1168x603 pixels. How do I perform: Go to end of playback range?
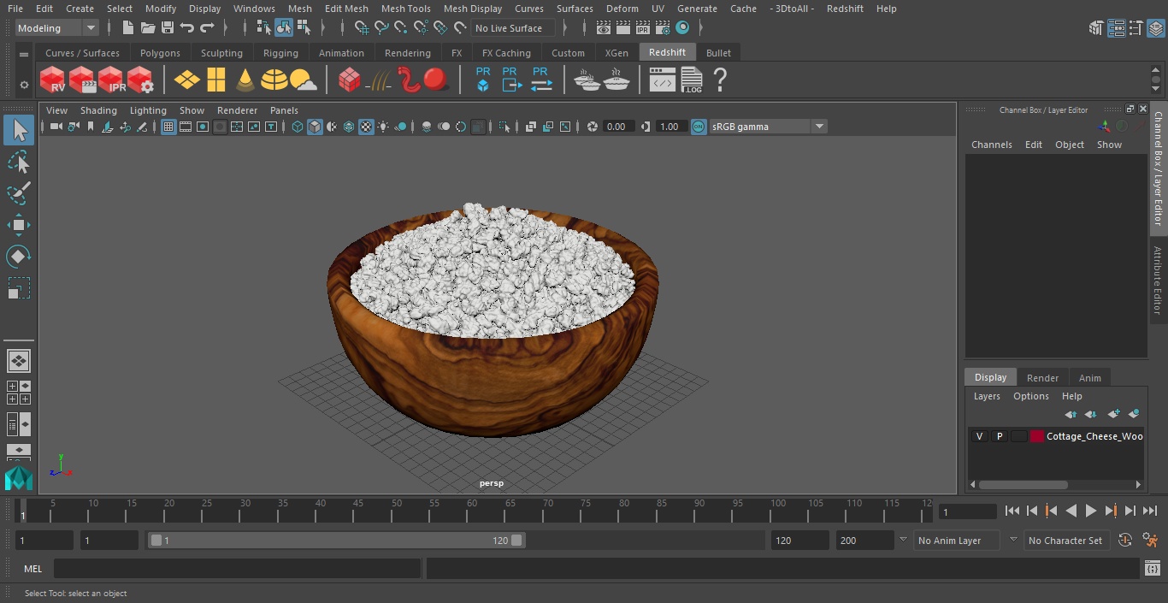pos(1150,511)
